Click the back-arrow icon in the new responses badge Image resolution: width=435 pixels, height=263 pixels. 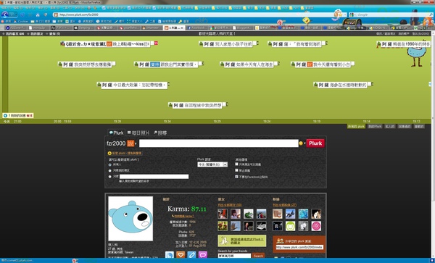tap(5, 116)
